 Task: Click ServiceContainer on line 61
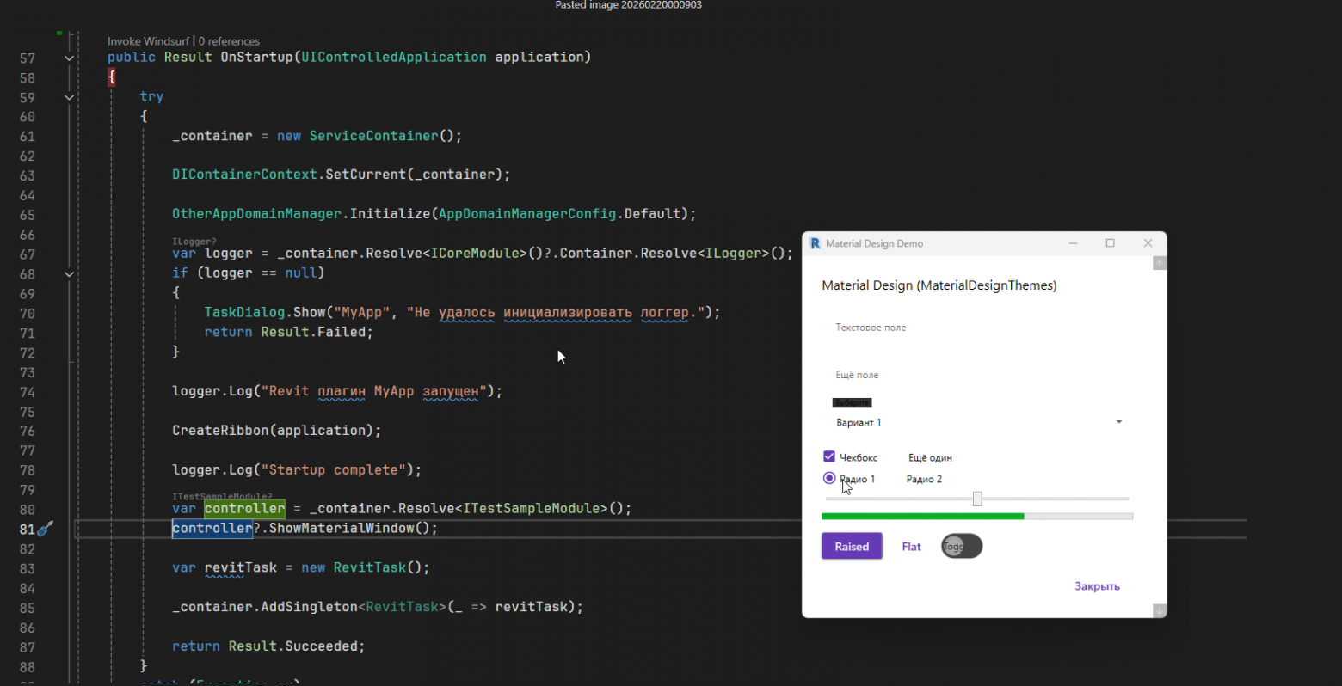374,136
